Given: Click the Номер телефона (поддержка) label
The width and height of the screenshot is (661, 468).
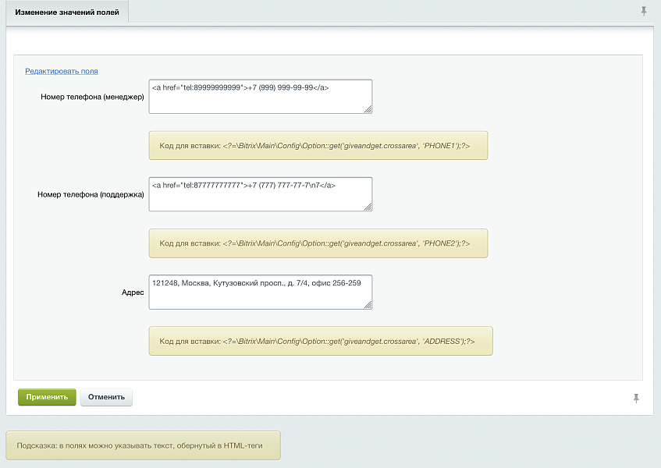Looking at the screenshot, I should click(x=91, y=194).
